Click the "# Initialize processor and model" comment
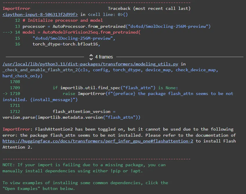 pos(62,20)
